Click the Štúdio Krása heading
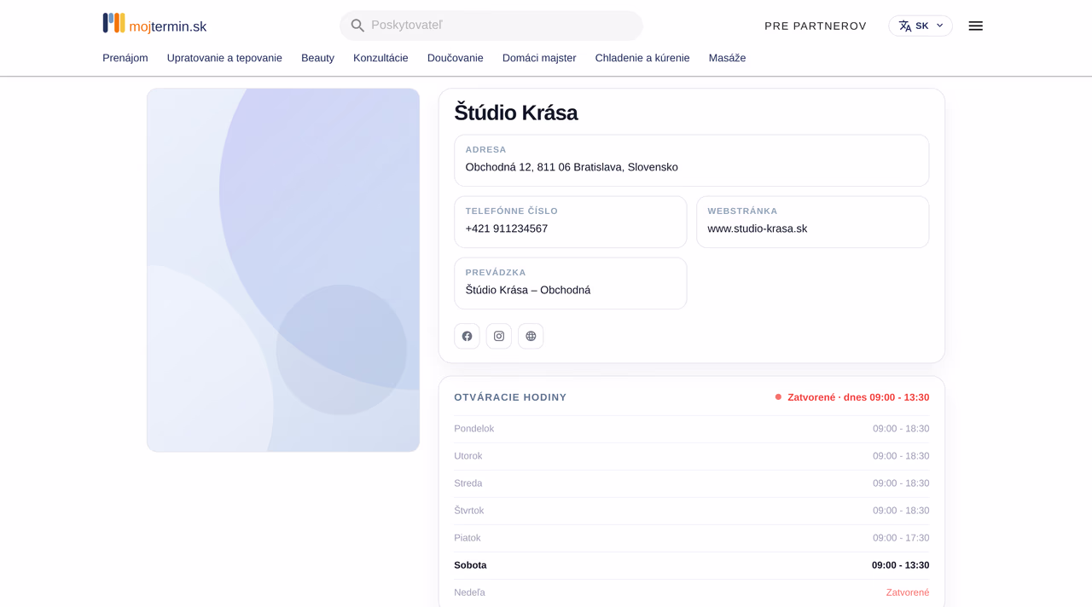Viewport: 1092px width, 607px height. [x=516, y=113]
